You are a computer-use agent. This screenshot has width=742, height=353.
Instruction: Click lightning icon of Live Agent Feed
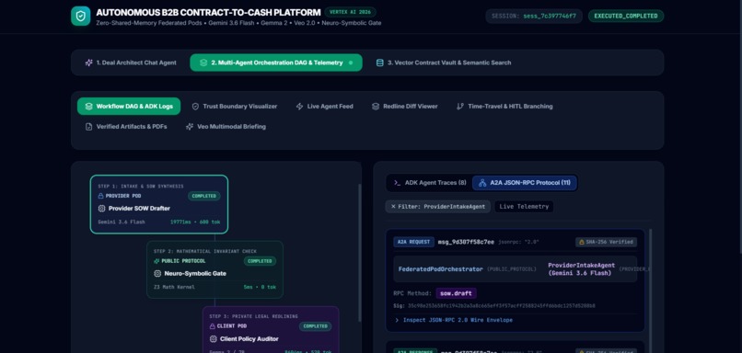pyautogui.click(x=299, y=107)
